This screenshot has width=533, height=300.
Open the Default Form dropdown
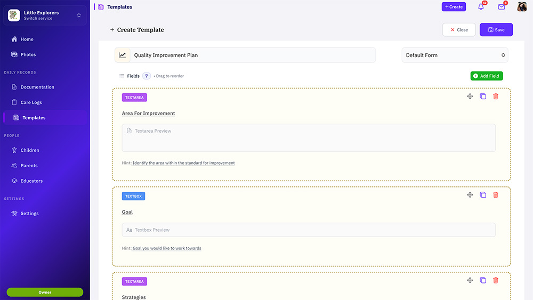pos(455,55)
